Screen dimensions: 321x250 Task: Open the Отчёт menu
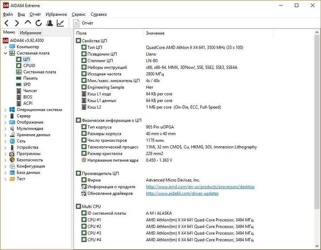pos(35,14)
